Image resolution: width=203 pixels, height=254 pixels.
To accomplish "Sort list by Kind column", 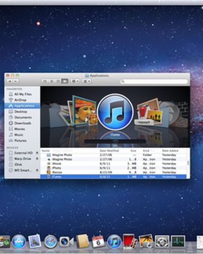I will point(146,151).
